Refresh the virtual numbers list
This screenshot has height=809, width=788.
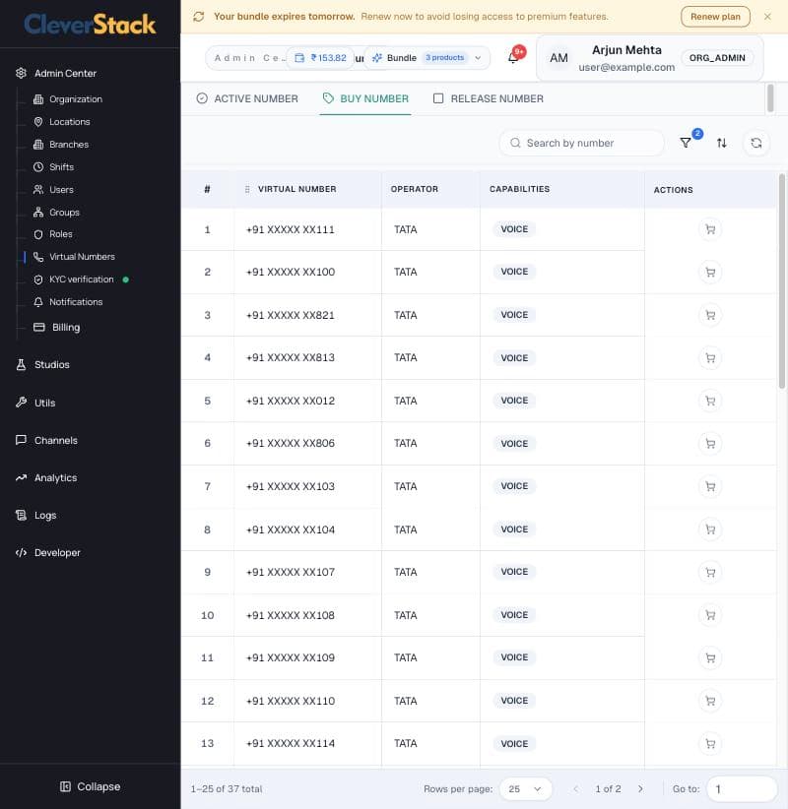coord(756,143)
